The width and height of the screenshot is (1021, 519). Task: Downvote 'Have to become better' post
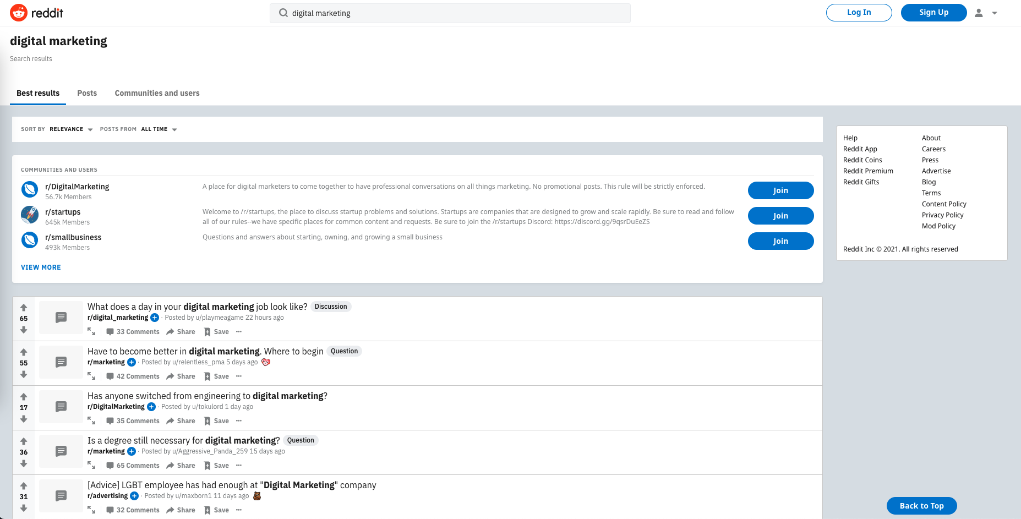coord(24,374)
